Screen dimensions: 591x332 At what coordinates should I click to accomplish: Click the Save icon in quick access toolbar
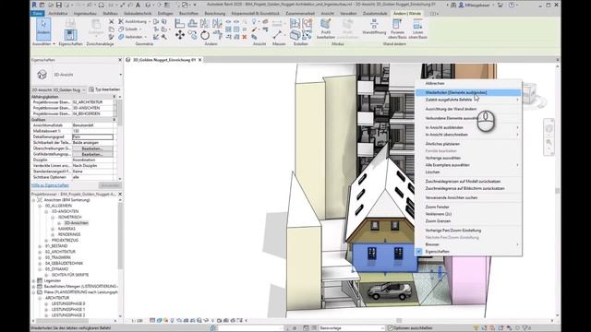[59, 5]
